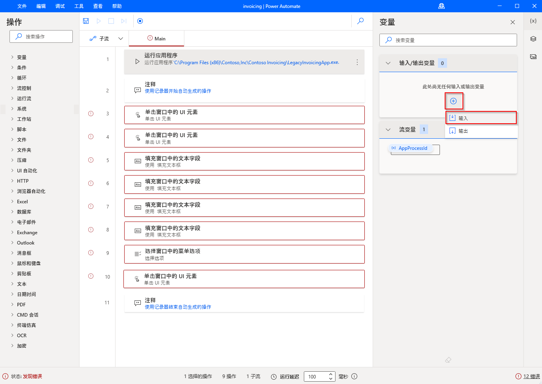This screenshot has height=384, width=542.
Task: Stop the flow with the square icon
Action: click(x=111, y=21)
